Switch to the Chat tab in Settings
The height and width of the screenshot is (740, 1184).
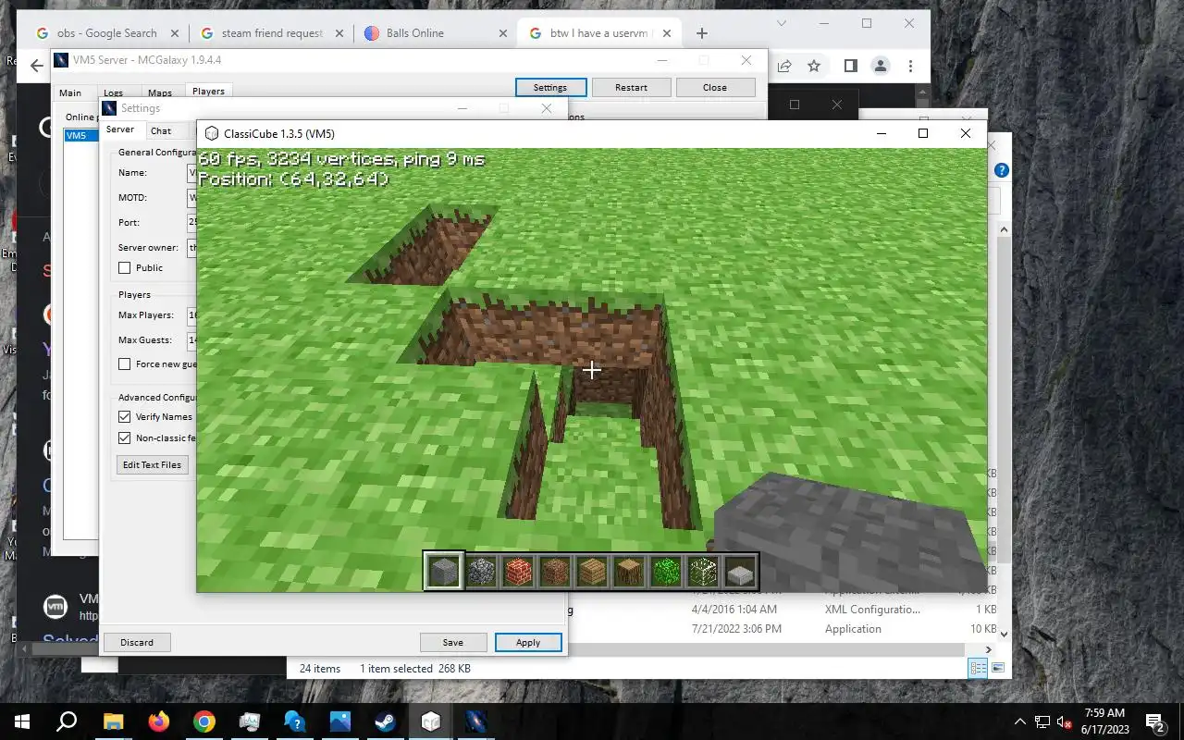click(x=161, y=131)
